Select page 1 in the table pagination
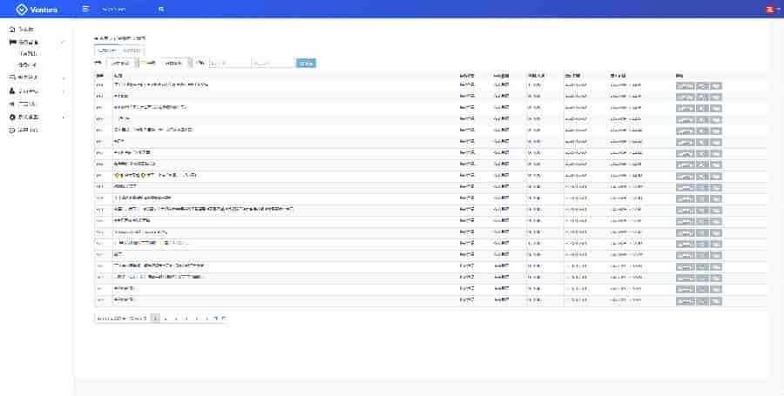784x396 pixels. [156, 319]
